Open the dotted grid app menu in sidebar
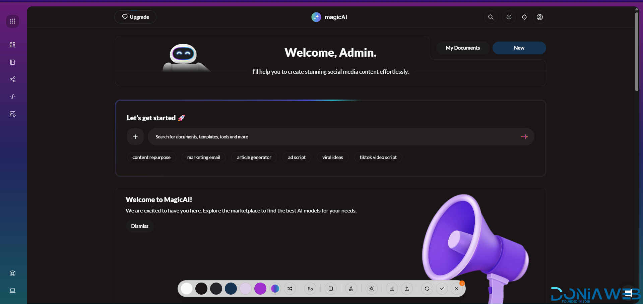The width and height of the screenshot is (643, 304). [x=13, y=21]
